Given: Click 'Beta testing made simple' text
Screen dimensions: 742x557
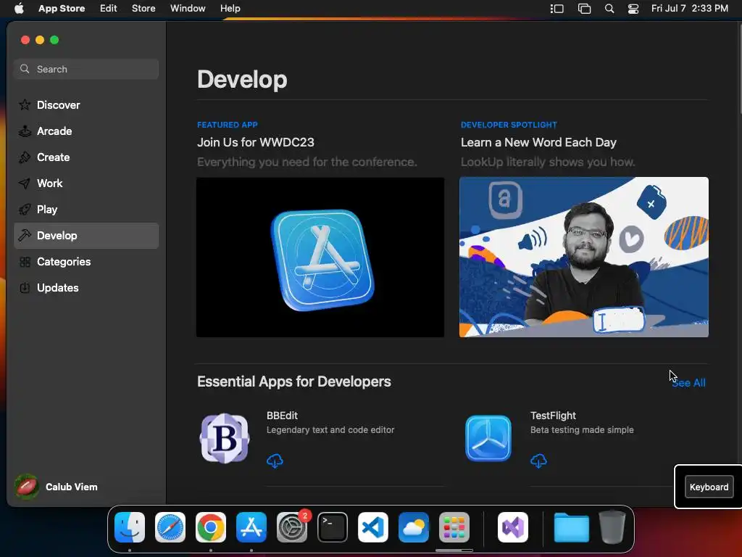Looking at the screenshot, I should [x=582, y=429].
